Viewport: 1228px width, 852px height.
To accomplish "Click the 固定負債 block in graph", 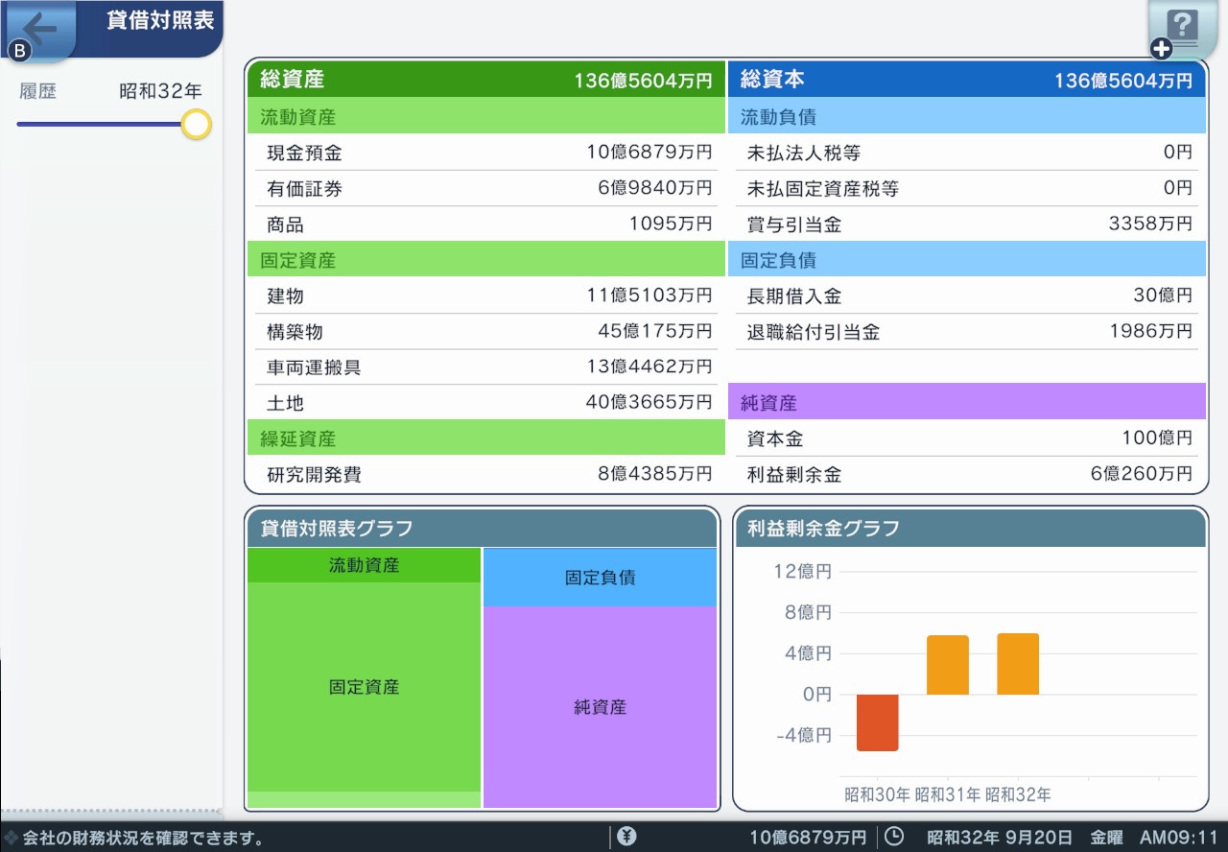I will (x=600, y=578).
